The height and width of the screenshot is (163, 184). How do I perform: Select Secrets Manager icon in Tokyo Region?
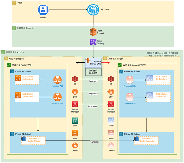(111, 104)
